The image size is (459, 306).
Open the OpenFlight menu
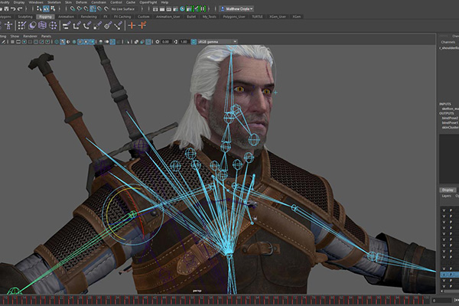click(148, 2)
